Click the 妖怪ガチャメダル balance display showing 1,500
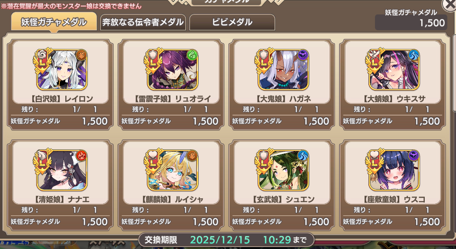Image resolution: width=456 pixels, height=249 pixels. (x=411, y=22)
